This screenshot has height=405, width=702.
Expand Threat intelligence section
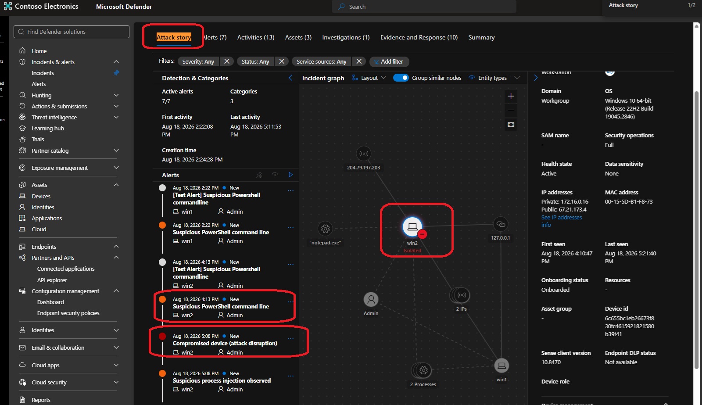coord(116,117)
